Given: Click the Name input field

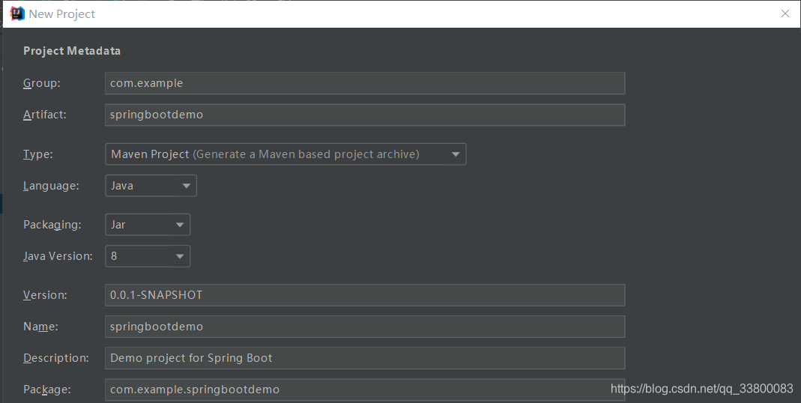Looking at the screenshot, I should (x=365, y=327).
